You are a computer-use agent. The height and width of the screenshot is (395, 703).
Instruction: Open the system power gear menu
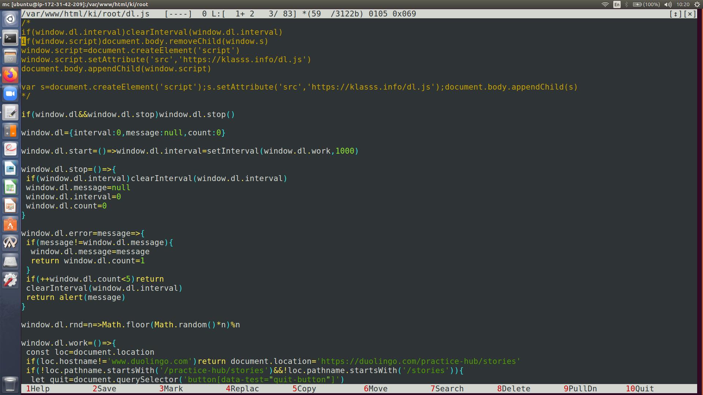click(x=697, y=4)
